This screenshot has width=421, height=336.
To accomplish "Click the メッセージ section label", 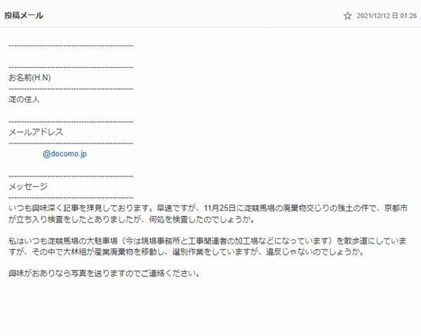I will tap(28, 186).
